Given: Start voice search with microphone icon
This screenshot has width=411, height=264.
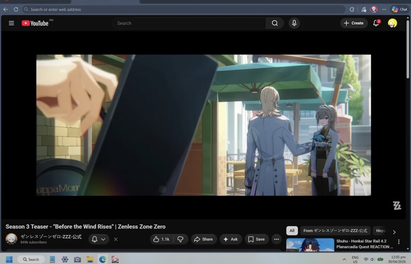Looking at the screenshot, I should point(294,23).
